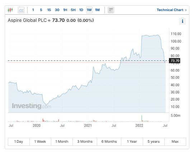Show the 1 Month range
The height and width of the screenshot is (152, 193).
click(x=62, y=142)
